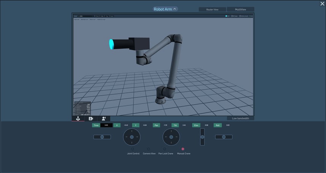This screenshot has width=326, height=173.
Task: Click the Tilt value 3.45
Action: (184, 125)
